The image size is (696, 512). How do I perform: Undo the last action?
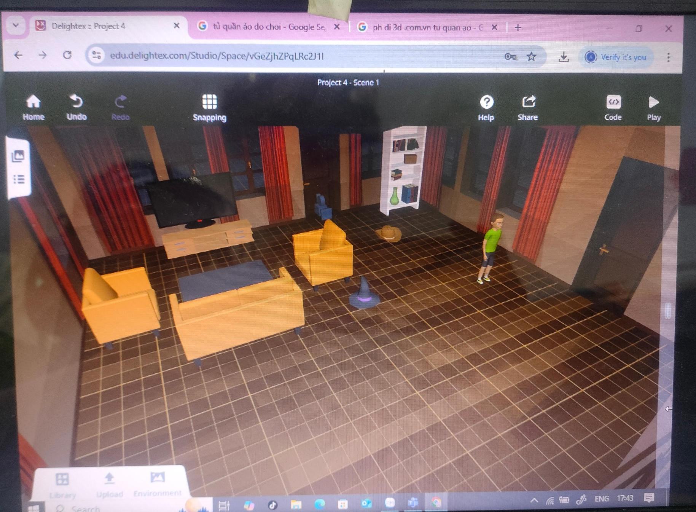coord(76,107)
